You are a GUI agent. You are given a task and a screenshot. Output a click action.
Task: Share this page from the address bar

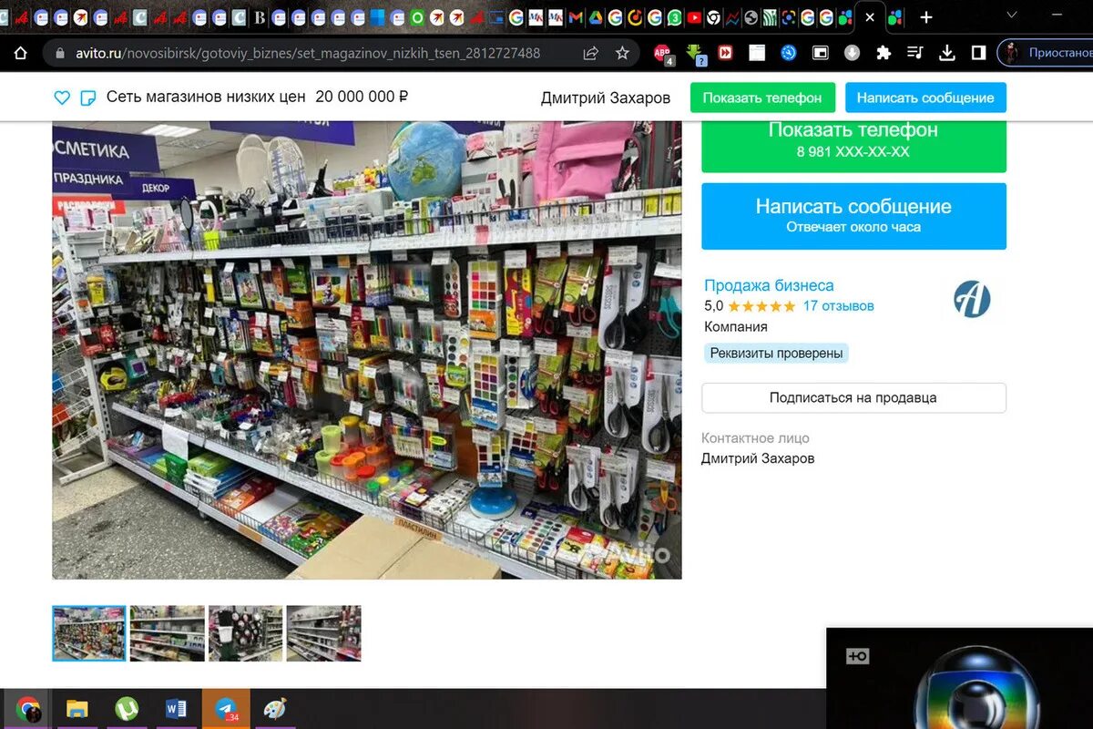tap(591, 53)
